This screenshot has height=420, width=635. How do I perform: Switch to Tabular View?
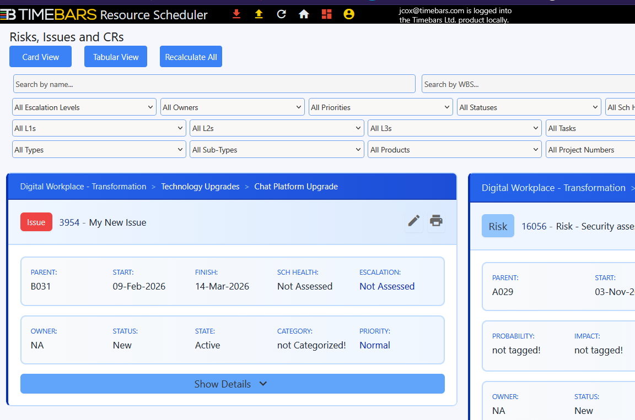116,57
